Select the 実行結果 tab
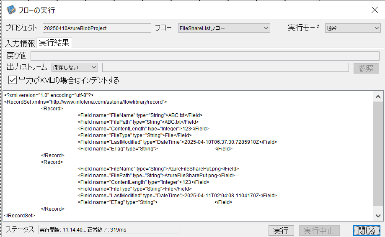The image size is (385, 237). coord(54,43)
